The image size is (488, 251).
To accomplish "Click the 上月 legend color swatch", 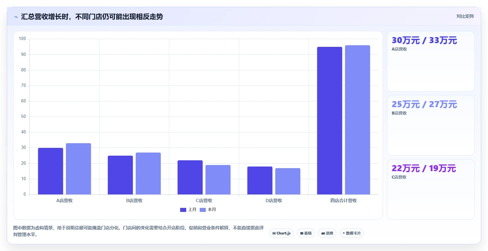I will pos(183,210).
